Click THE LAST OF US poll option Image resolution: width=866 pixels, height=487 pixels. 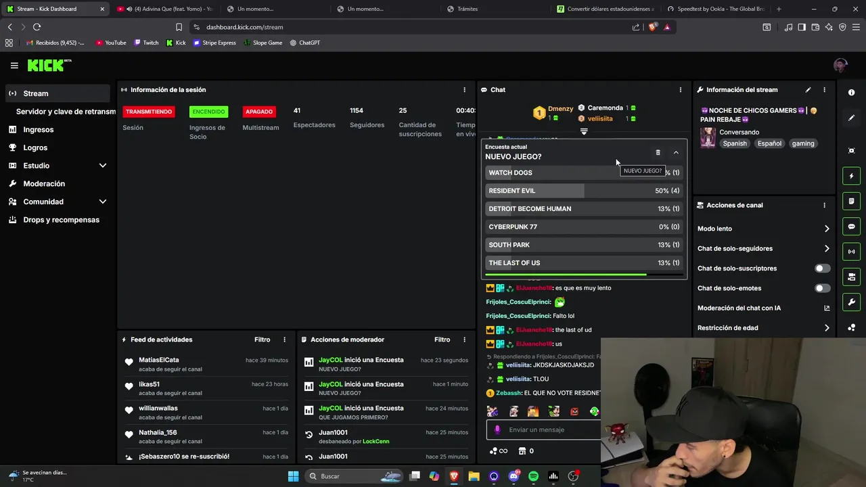pyautogui.click(x=584, y=262)
